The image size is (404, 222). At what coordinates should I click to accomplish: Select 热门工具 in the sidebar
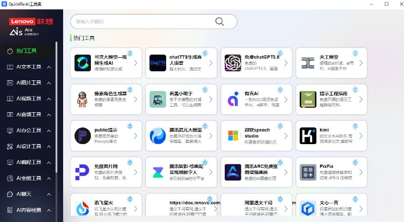(27, 51)
